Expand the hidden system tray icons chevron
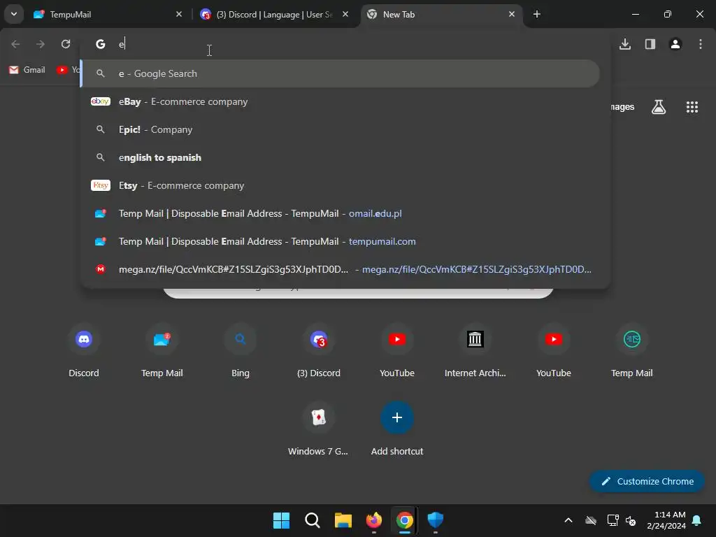The height and width of the screenshot is (537, 716). coord(568,520)
